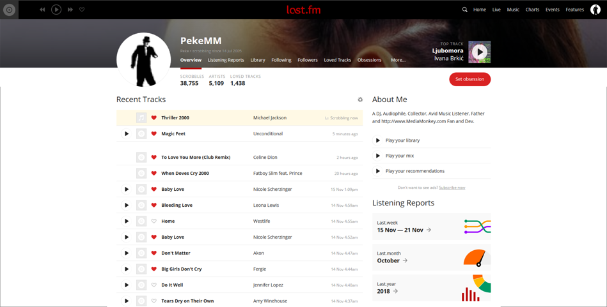The width and height of the screenshot is (607, 307).
Task: Click the play button in top player bar
Action: 56,10
